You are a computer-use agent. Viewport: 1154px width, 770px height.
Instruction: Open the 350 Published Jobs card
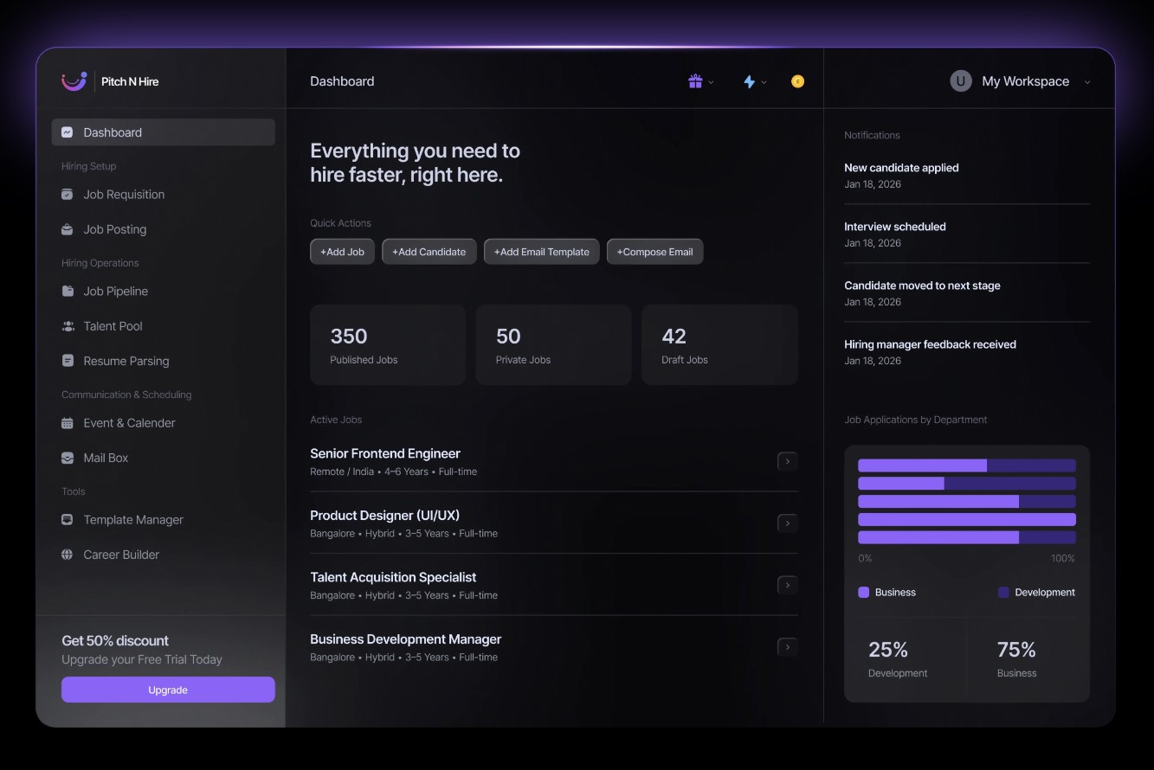[388, 344]
